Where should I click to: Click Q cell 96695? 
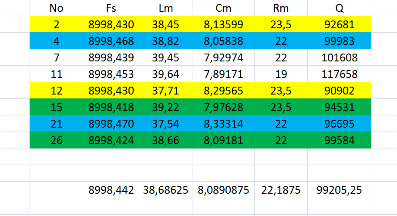coord(339,124)
